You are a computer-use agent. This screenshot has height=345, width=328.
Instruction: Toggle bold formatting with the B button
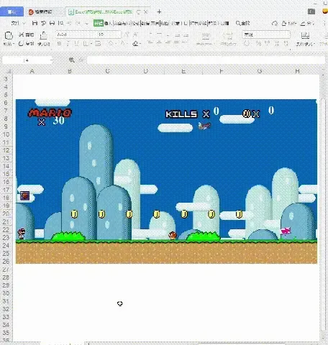59,44
